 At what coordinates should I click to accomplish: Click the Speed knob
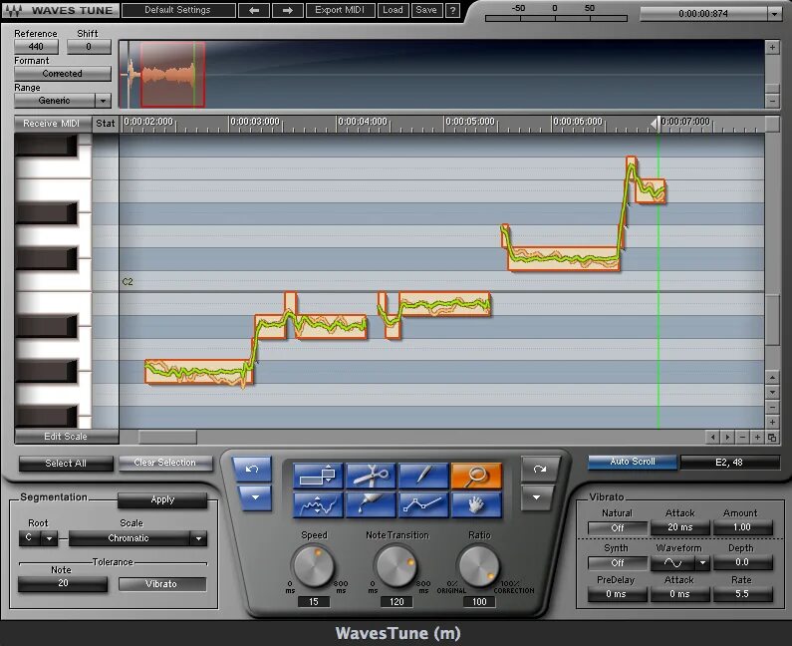coord(314,565)
